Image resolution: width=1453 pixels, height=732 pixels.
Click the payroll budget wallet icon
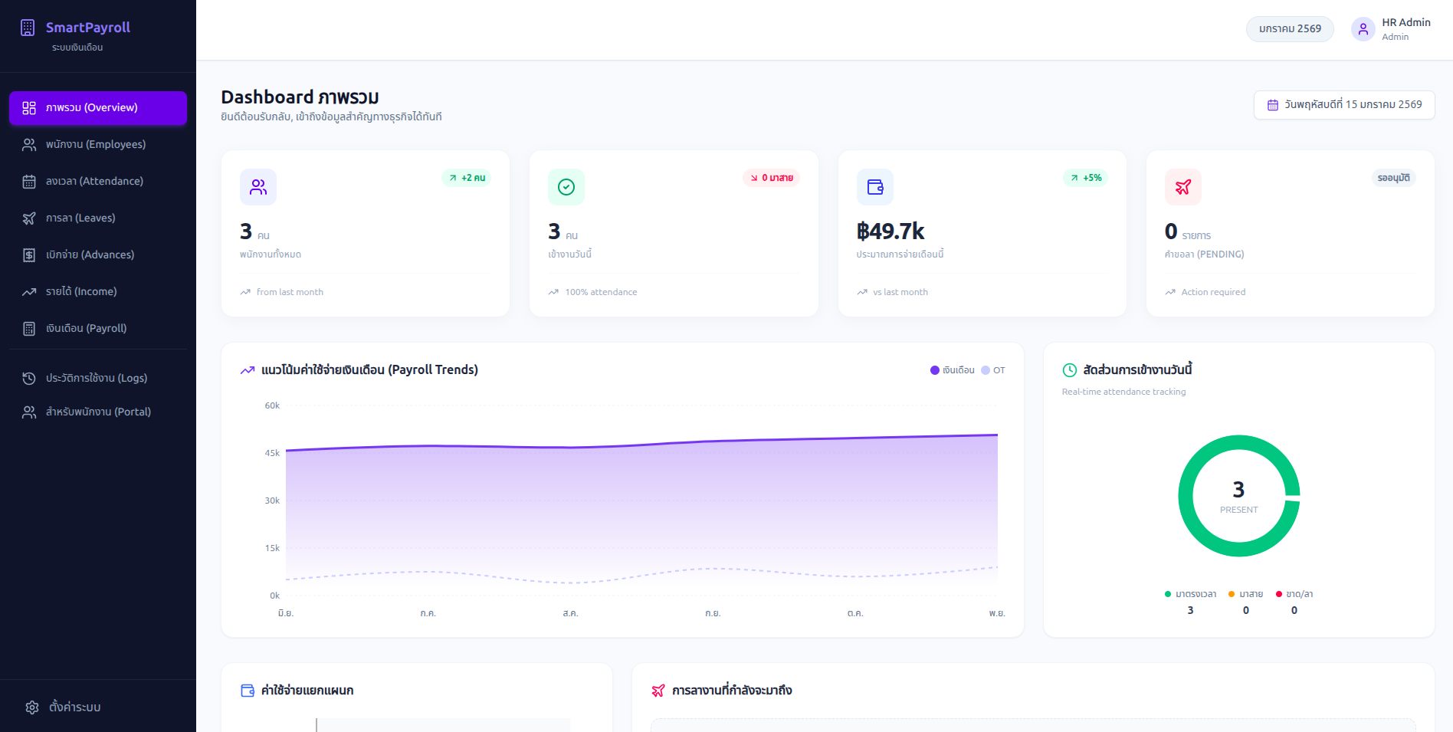tap(875, 187)
